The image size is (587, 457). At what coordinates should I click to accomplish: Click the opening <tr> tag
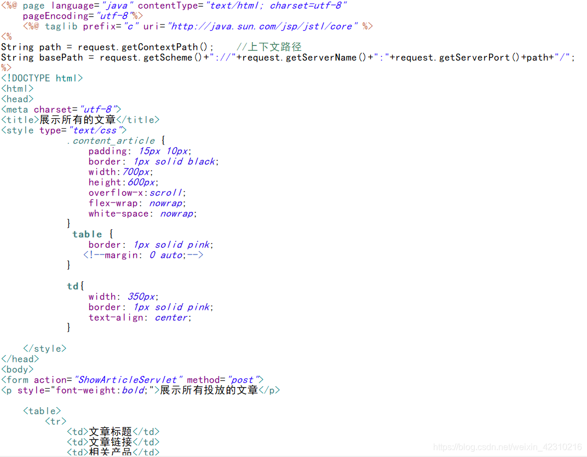point(55,422)
